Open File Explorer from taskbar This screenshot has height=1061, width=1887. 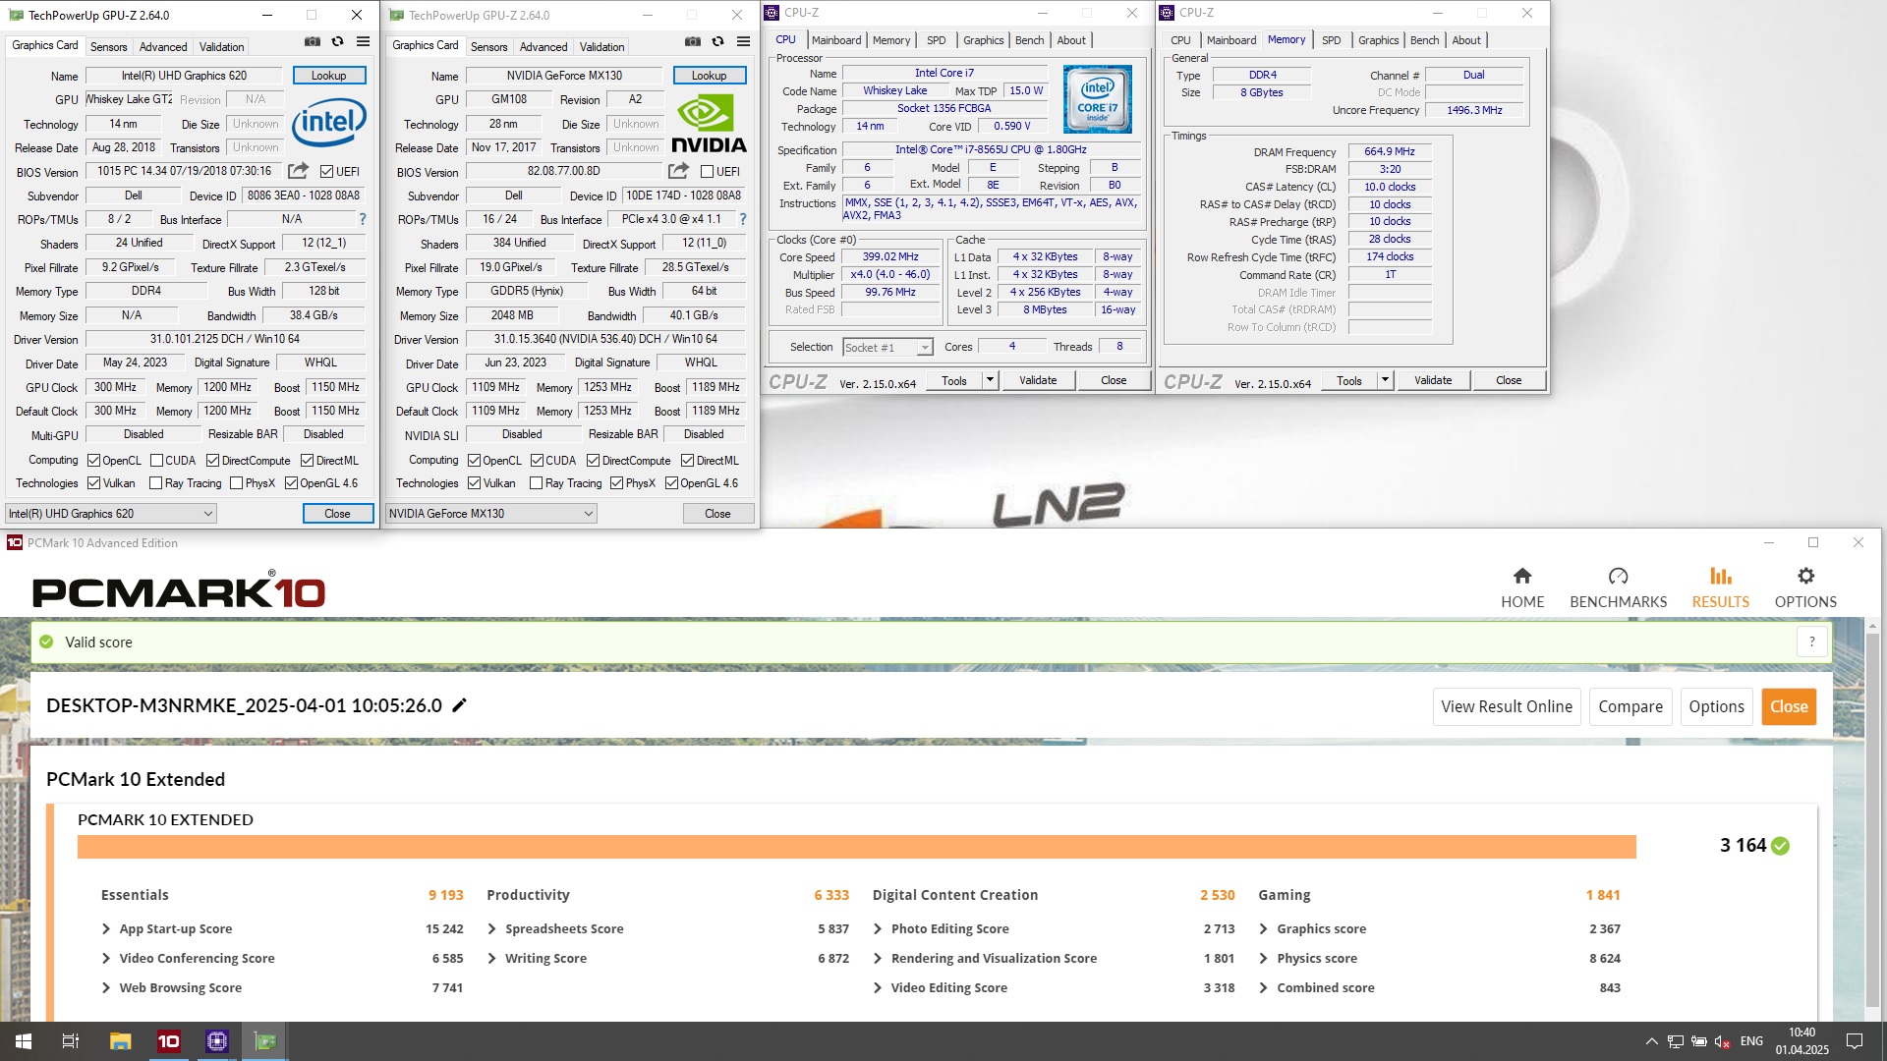click(x=120, y=1040)
